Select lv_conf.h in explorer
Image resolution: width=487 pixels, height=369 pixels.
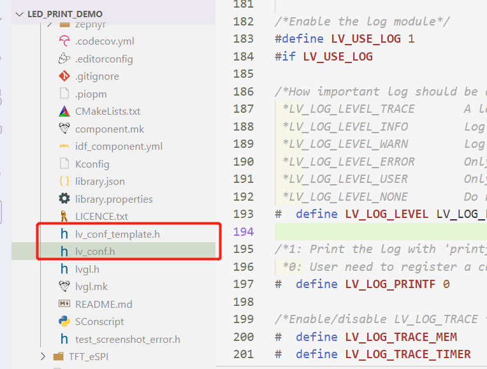(x=95, y=252)
